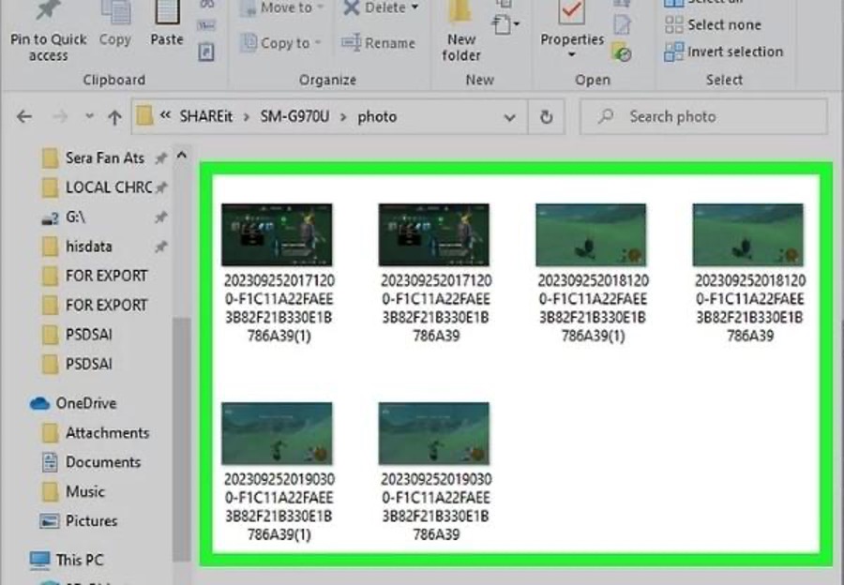The image size is (844, 585).
Task: Open the Recent locations dropdown
Action: (x=89, y=115)
